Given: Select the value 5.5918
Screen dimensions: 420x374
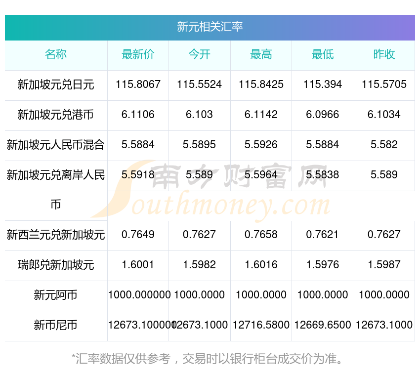Looking at the screenshot, I should [x=138, y=175].
